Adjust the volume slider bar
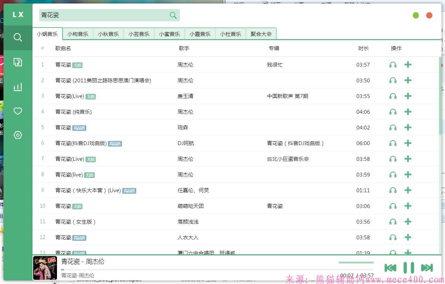445x284 pixels. 356,262
